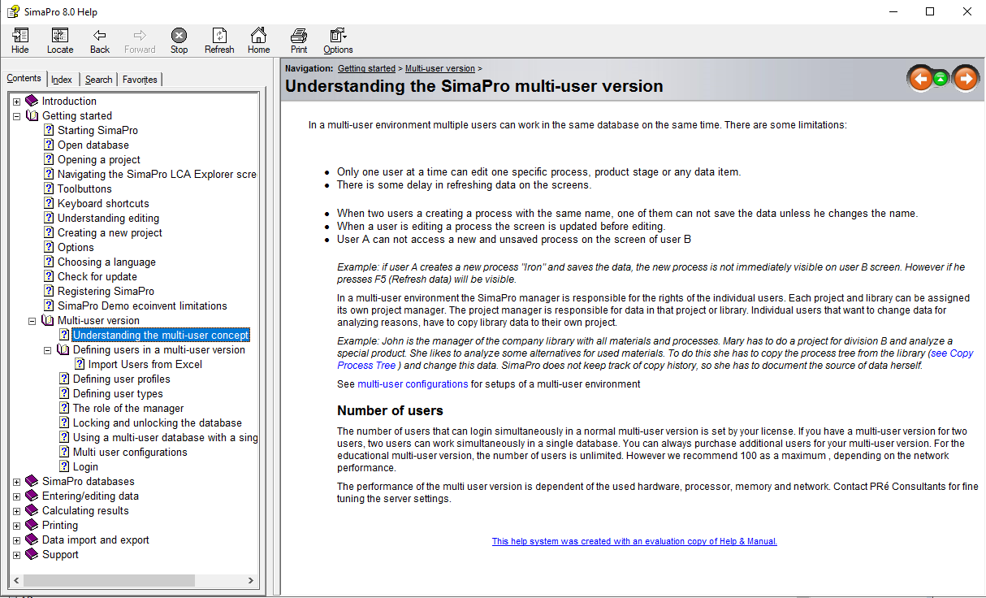986x598 pixels.
Task: Open The role of the manager topic
Action: [128, 409]
